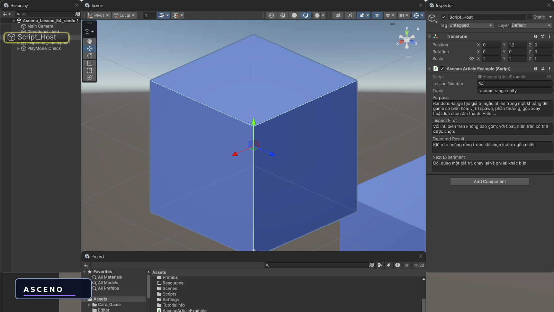Click the snap increment icon
The width and height of the screenshot is (554, 312).
(176, 15)
